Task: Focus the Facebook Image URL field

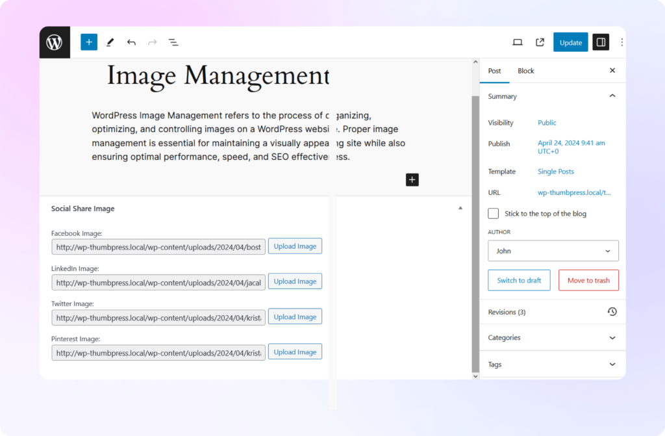Action: pyautogui.click(x=158, y=247)
